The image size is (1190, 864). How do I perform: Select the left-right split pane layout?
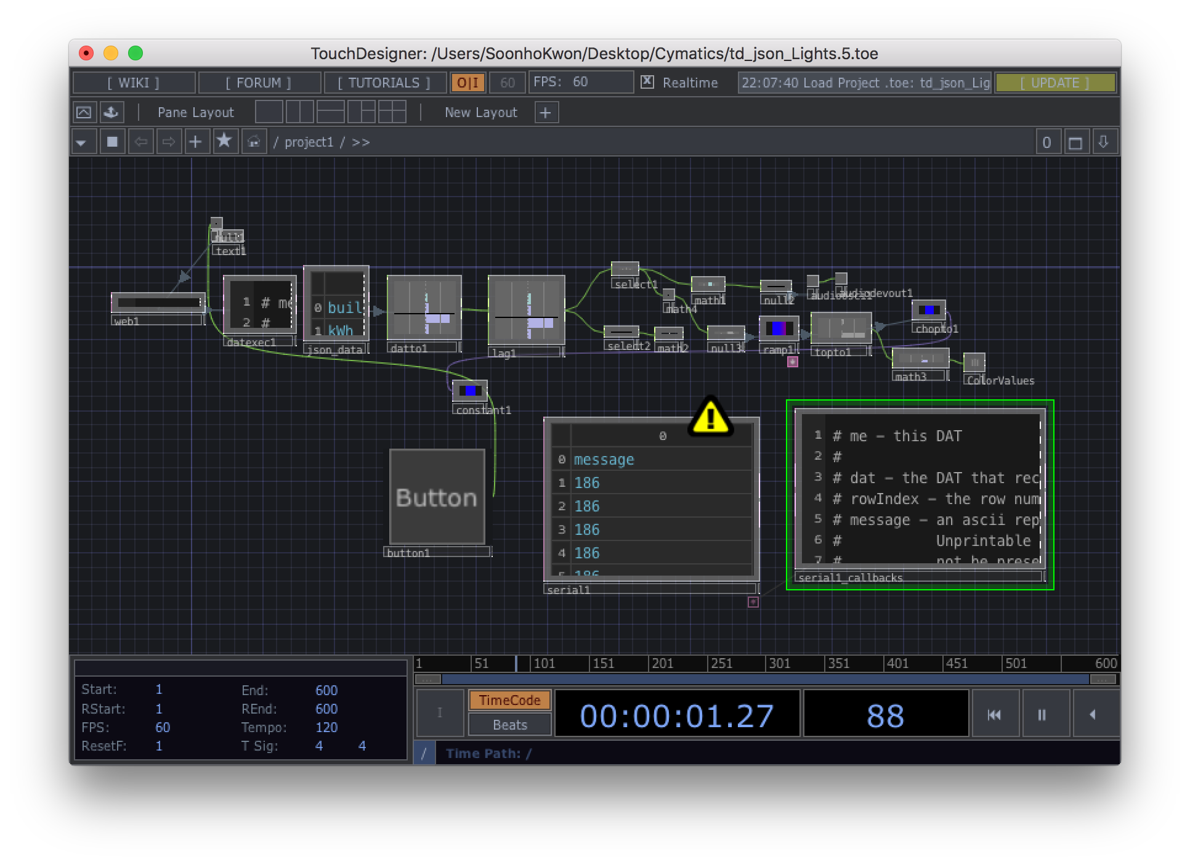[300, 112]
